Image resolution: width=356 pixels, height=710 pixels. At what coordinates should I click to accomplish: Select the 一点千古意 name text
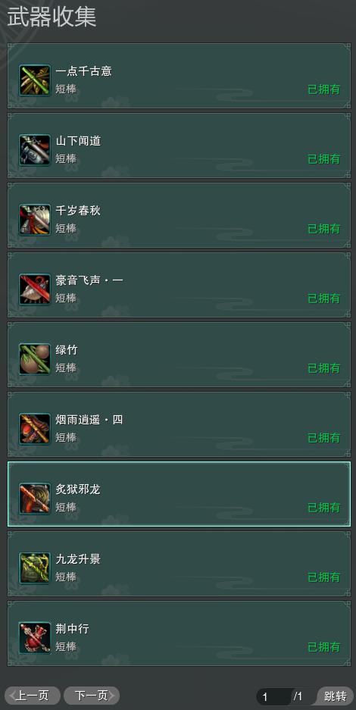(83, 71)
